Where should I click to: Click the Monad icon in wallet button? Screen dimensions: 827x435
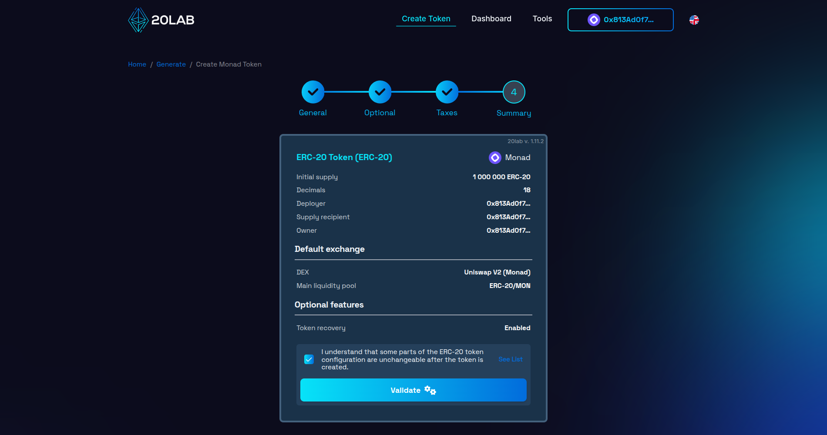click(x=594, y=20)
